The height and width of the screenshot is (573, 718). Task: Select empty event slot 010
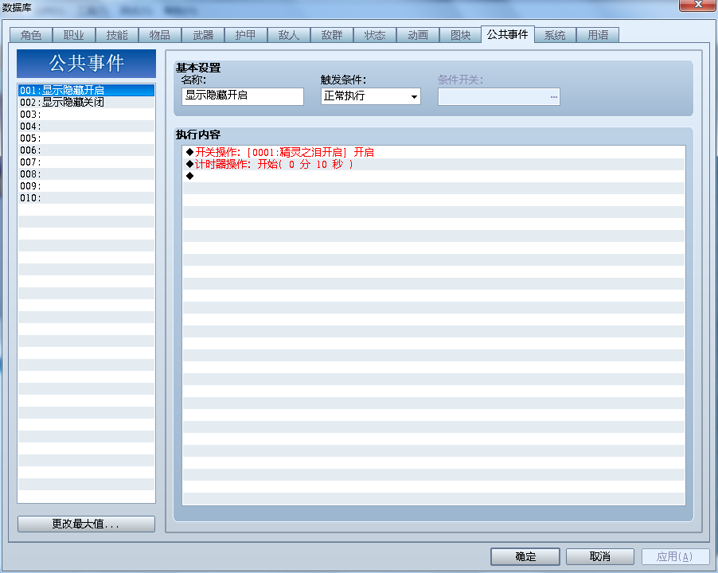coord(86,197)
